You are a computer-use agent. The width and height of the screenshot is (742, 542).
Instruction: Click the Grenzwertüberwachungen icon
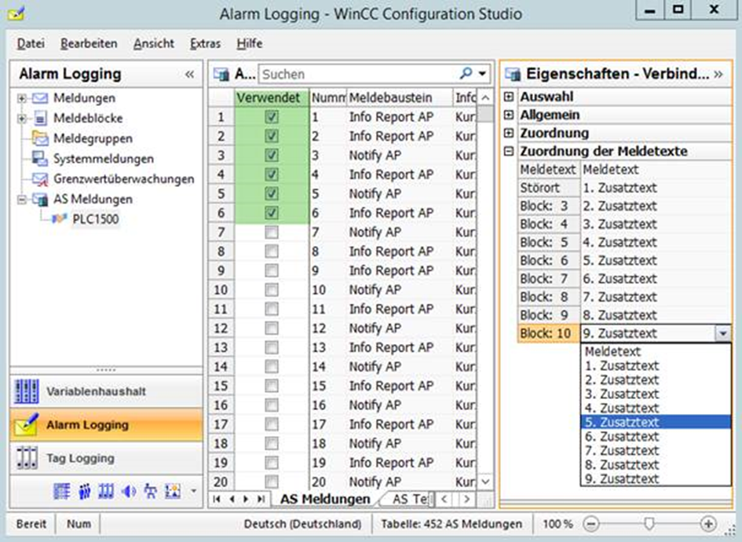tap(40, 179)
